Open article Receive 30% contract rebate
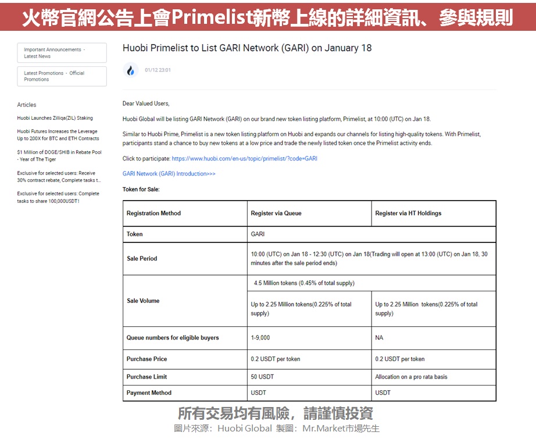The width and height of the screenshot is (536, 439). coord(59,176)
